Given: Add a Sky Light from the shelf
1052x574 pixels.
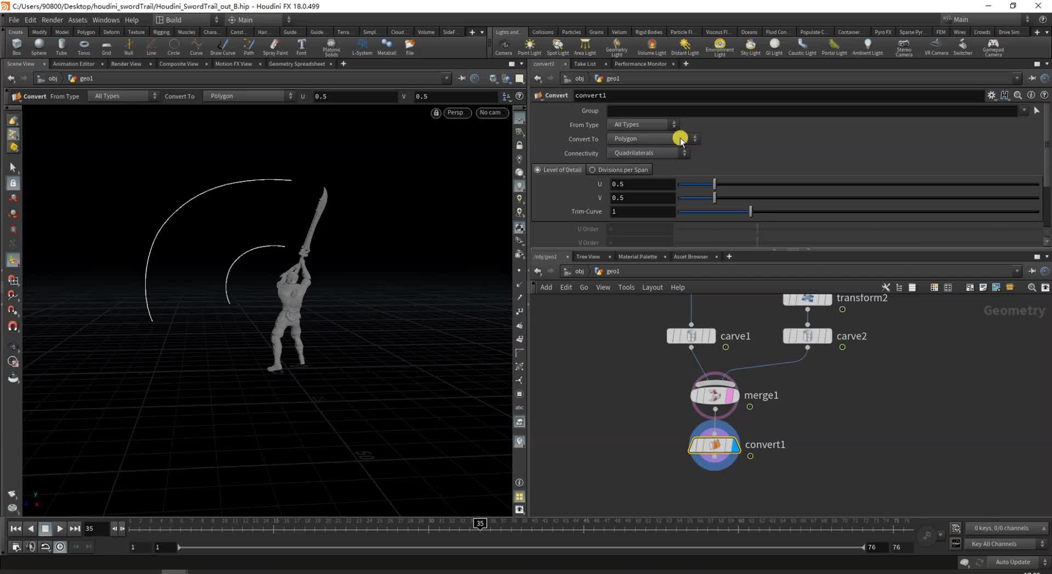Looking at the screenshot, I should 751,47.
